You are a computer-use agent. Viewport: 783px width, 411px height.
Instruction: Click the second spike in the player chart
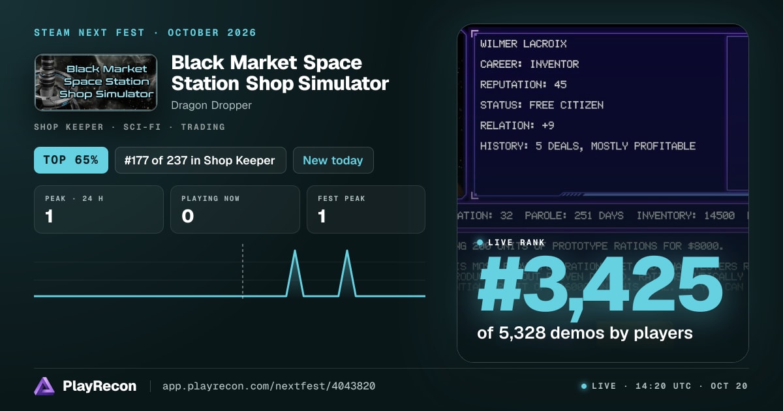(346, 273)
